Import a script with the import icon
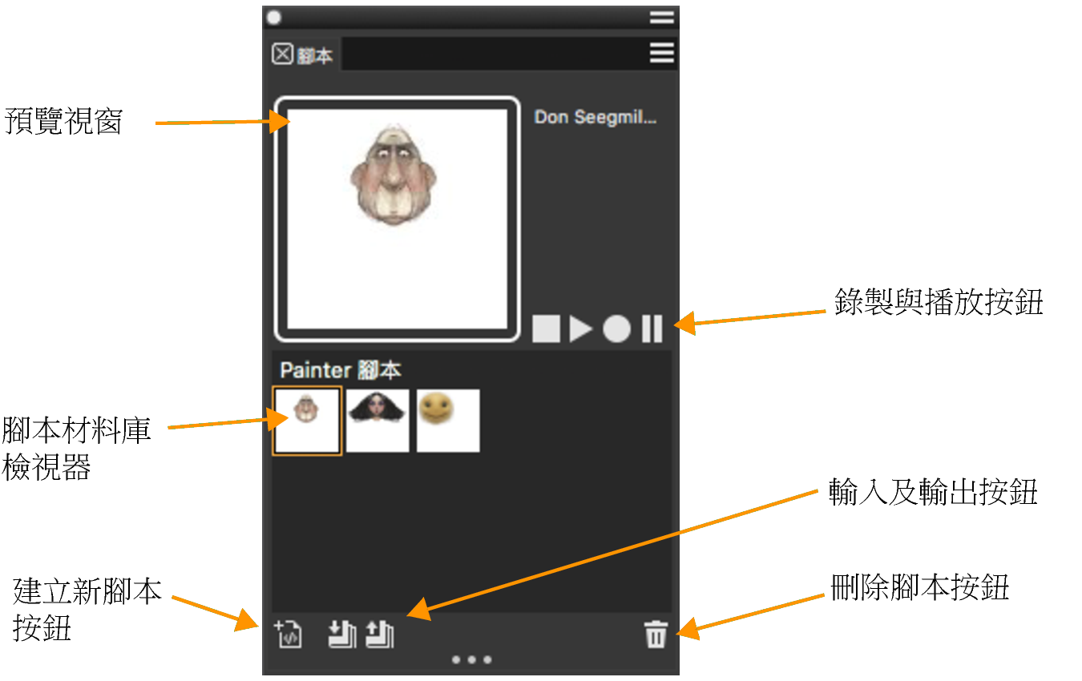 point(342,634)
